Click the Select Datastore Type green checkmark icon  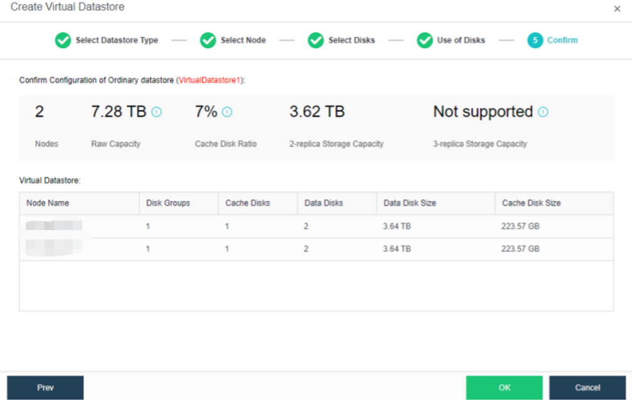(63, 40)
